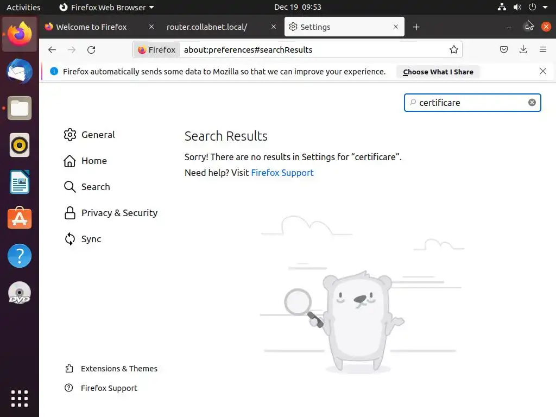Open a new tab
The image size is (556, 417).
coord(416,27)
